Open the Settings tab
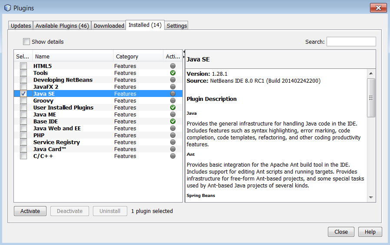 pos(177,26)
